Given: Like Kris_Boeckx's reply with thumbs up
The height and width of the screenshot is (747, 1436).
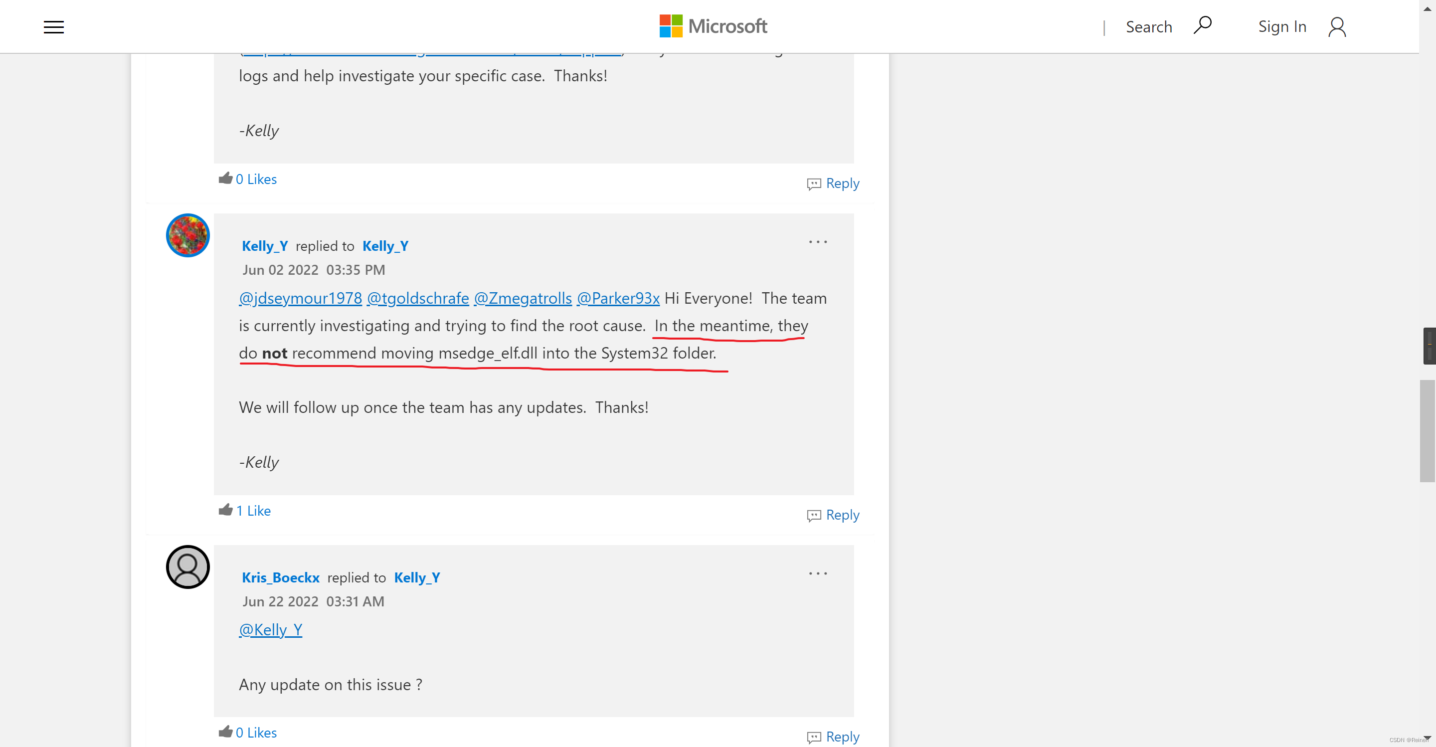Looking at the screenshot, I should tap(225, 732).
